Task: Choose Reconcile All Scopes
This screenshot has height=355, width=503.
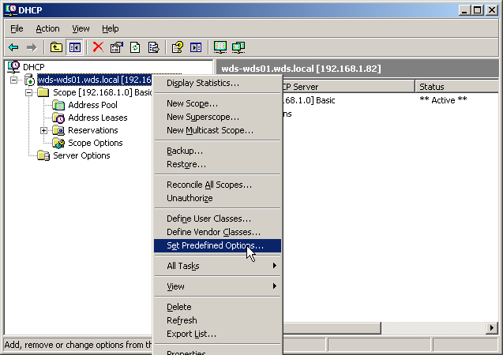Action: click(218, 185)
